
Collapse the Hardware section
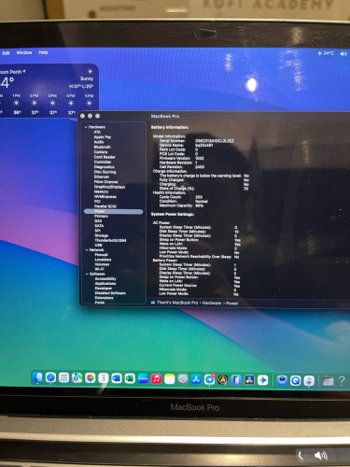pos(86,127)
